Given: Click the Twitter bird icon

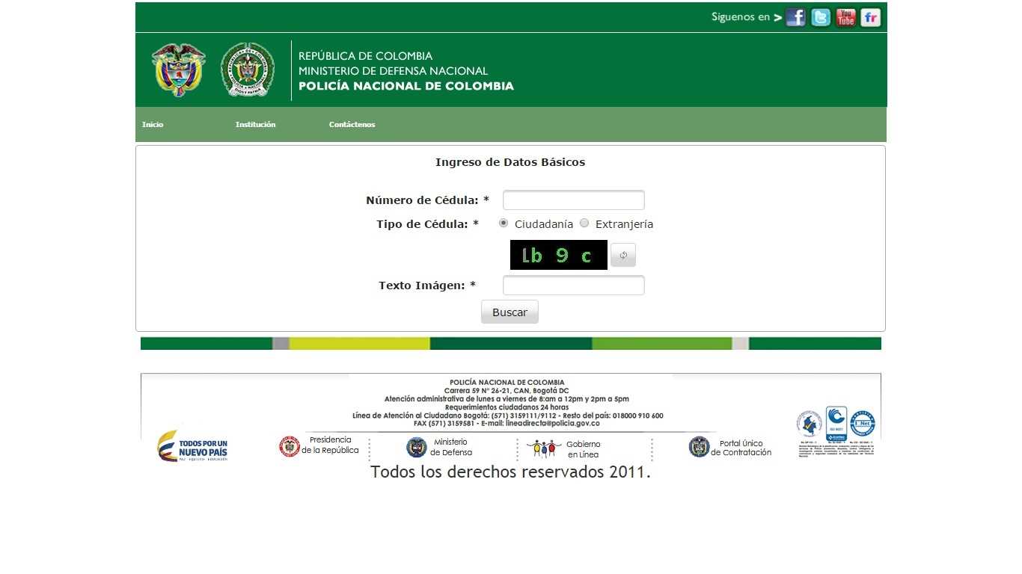Looking at the screenshot, I should pos(821,17).
